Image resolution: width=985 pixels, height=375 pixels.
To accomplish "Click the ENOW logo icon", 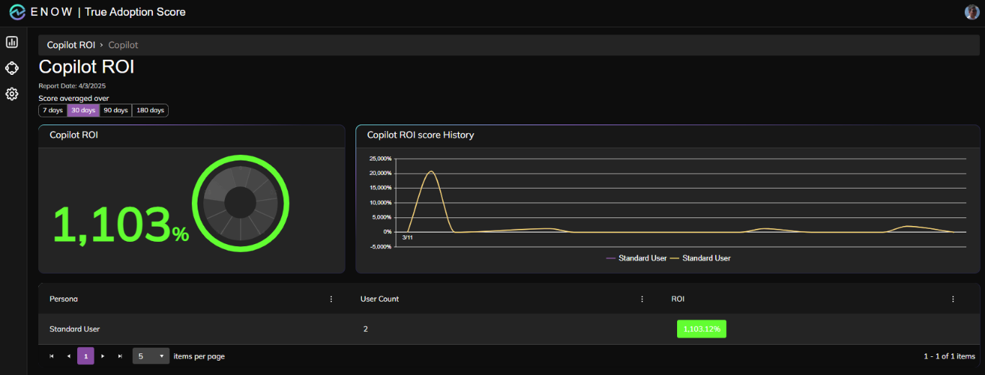I will tap(17, 12).
